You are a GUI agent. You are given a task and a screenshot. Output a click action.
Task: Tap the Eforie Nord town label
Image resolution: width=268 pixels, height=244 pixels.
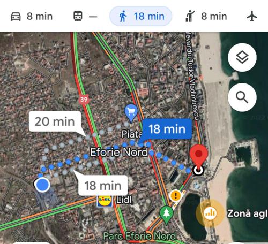[120, 152]
